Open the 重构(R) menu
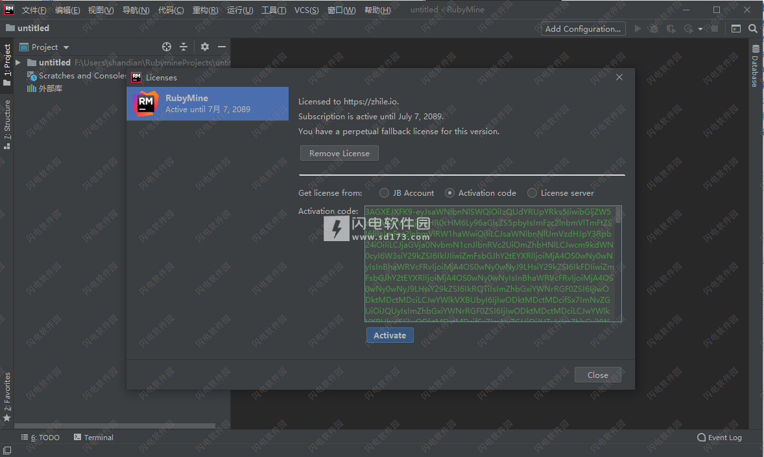 tap(205, 10)
